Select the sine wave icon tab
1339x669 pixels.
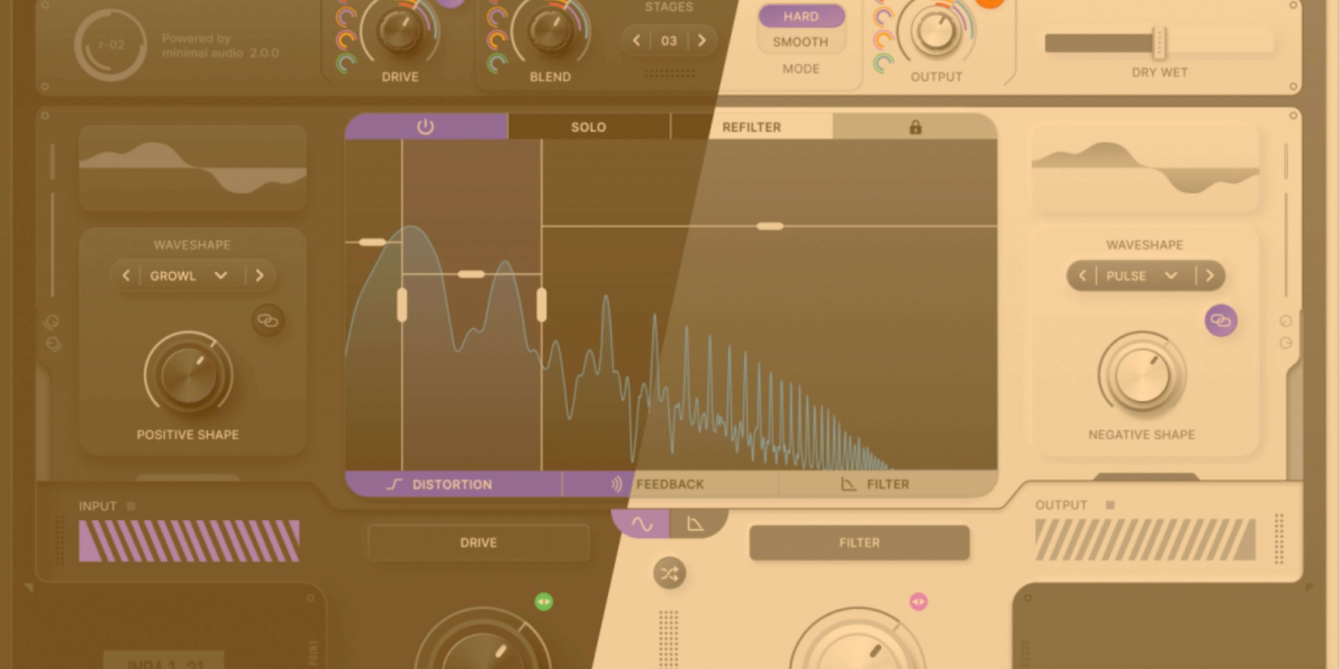coord(642,524)
